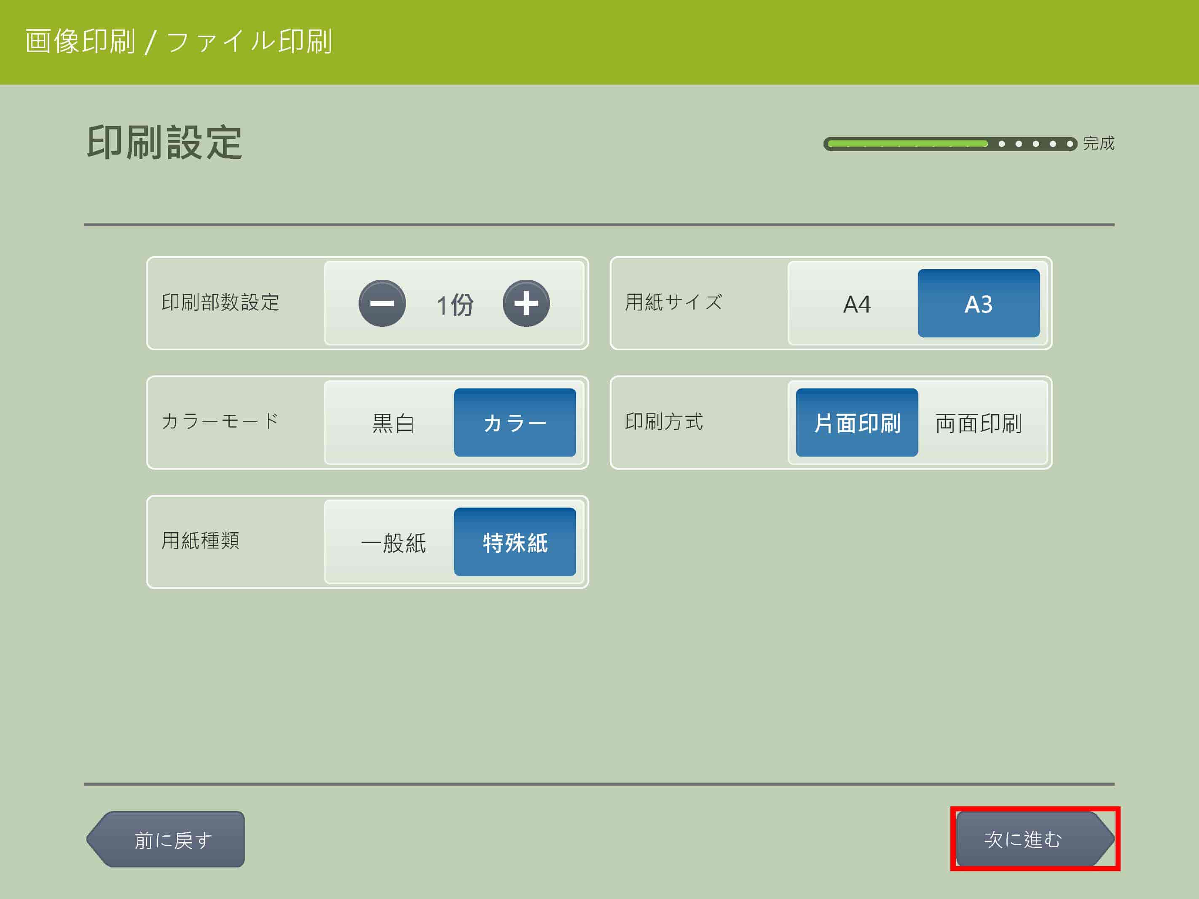1199x899 pixels.
Task: Click the カラーモード label
Action: 220,421
